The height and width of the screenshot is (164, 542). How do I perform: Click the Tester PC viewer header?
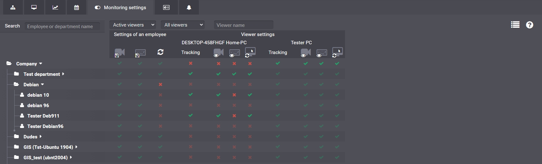pos(301,42)
